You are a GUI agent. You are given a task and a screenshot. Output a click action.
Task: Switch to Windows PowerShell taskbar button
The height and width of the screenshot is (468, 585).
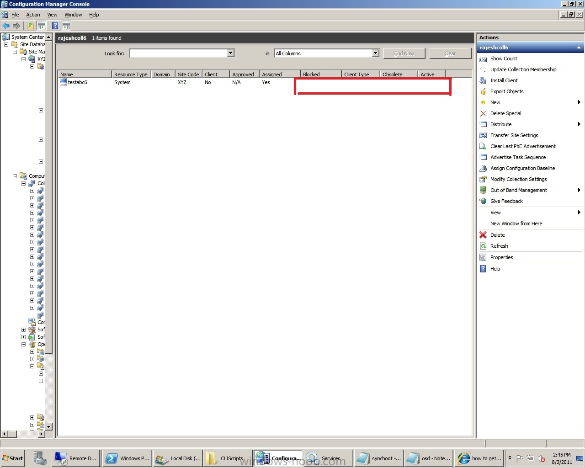point(127,458)
